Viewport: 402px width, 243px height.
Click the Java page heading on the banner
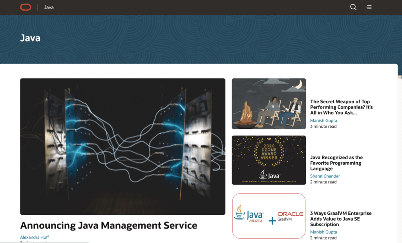[x=30, y=38]
